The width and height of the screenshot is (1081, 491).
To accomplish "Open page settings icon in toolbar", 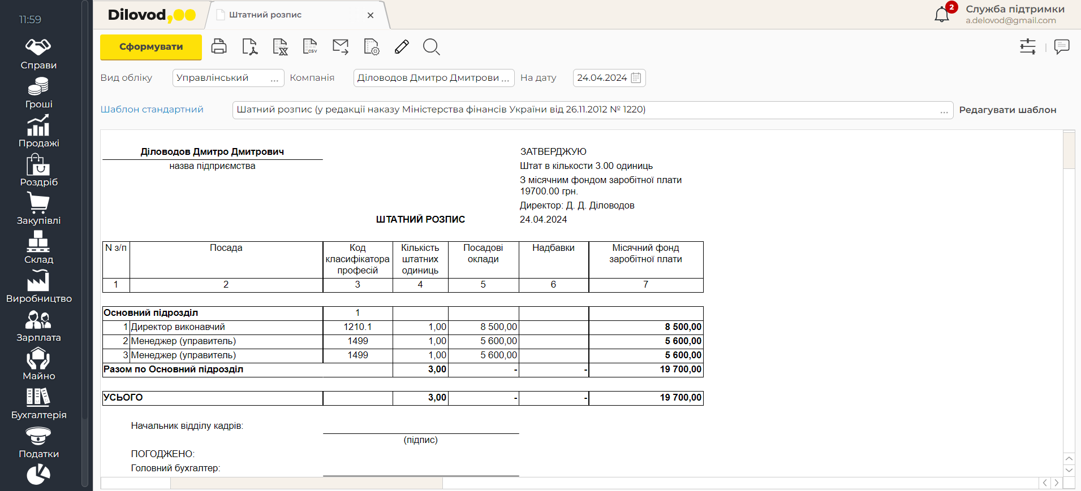I will point(371,46).
